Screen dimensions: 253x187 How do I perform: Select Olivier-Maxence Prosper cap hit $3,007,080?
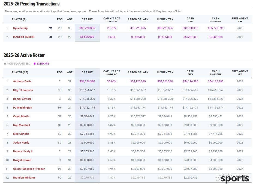click(87, 169)
